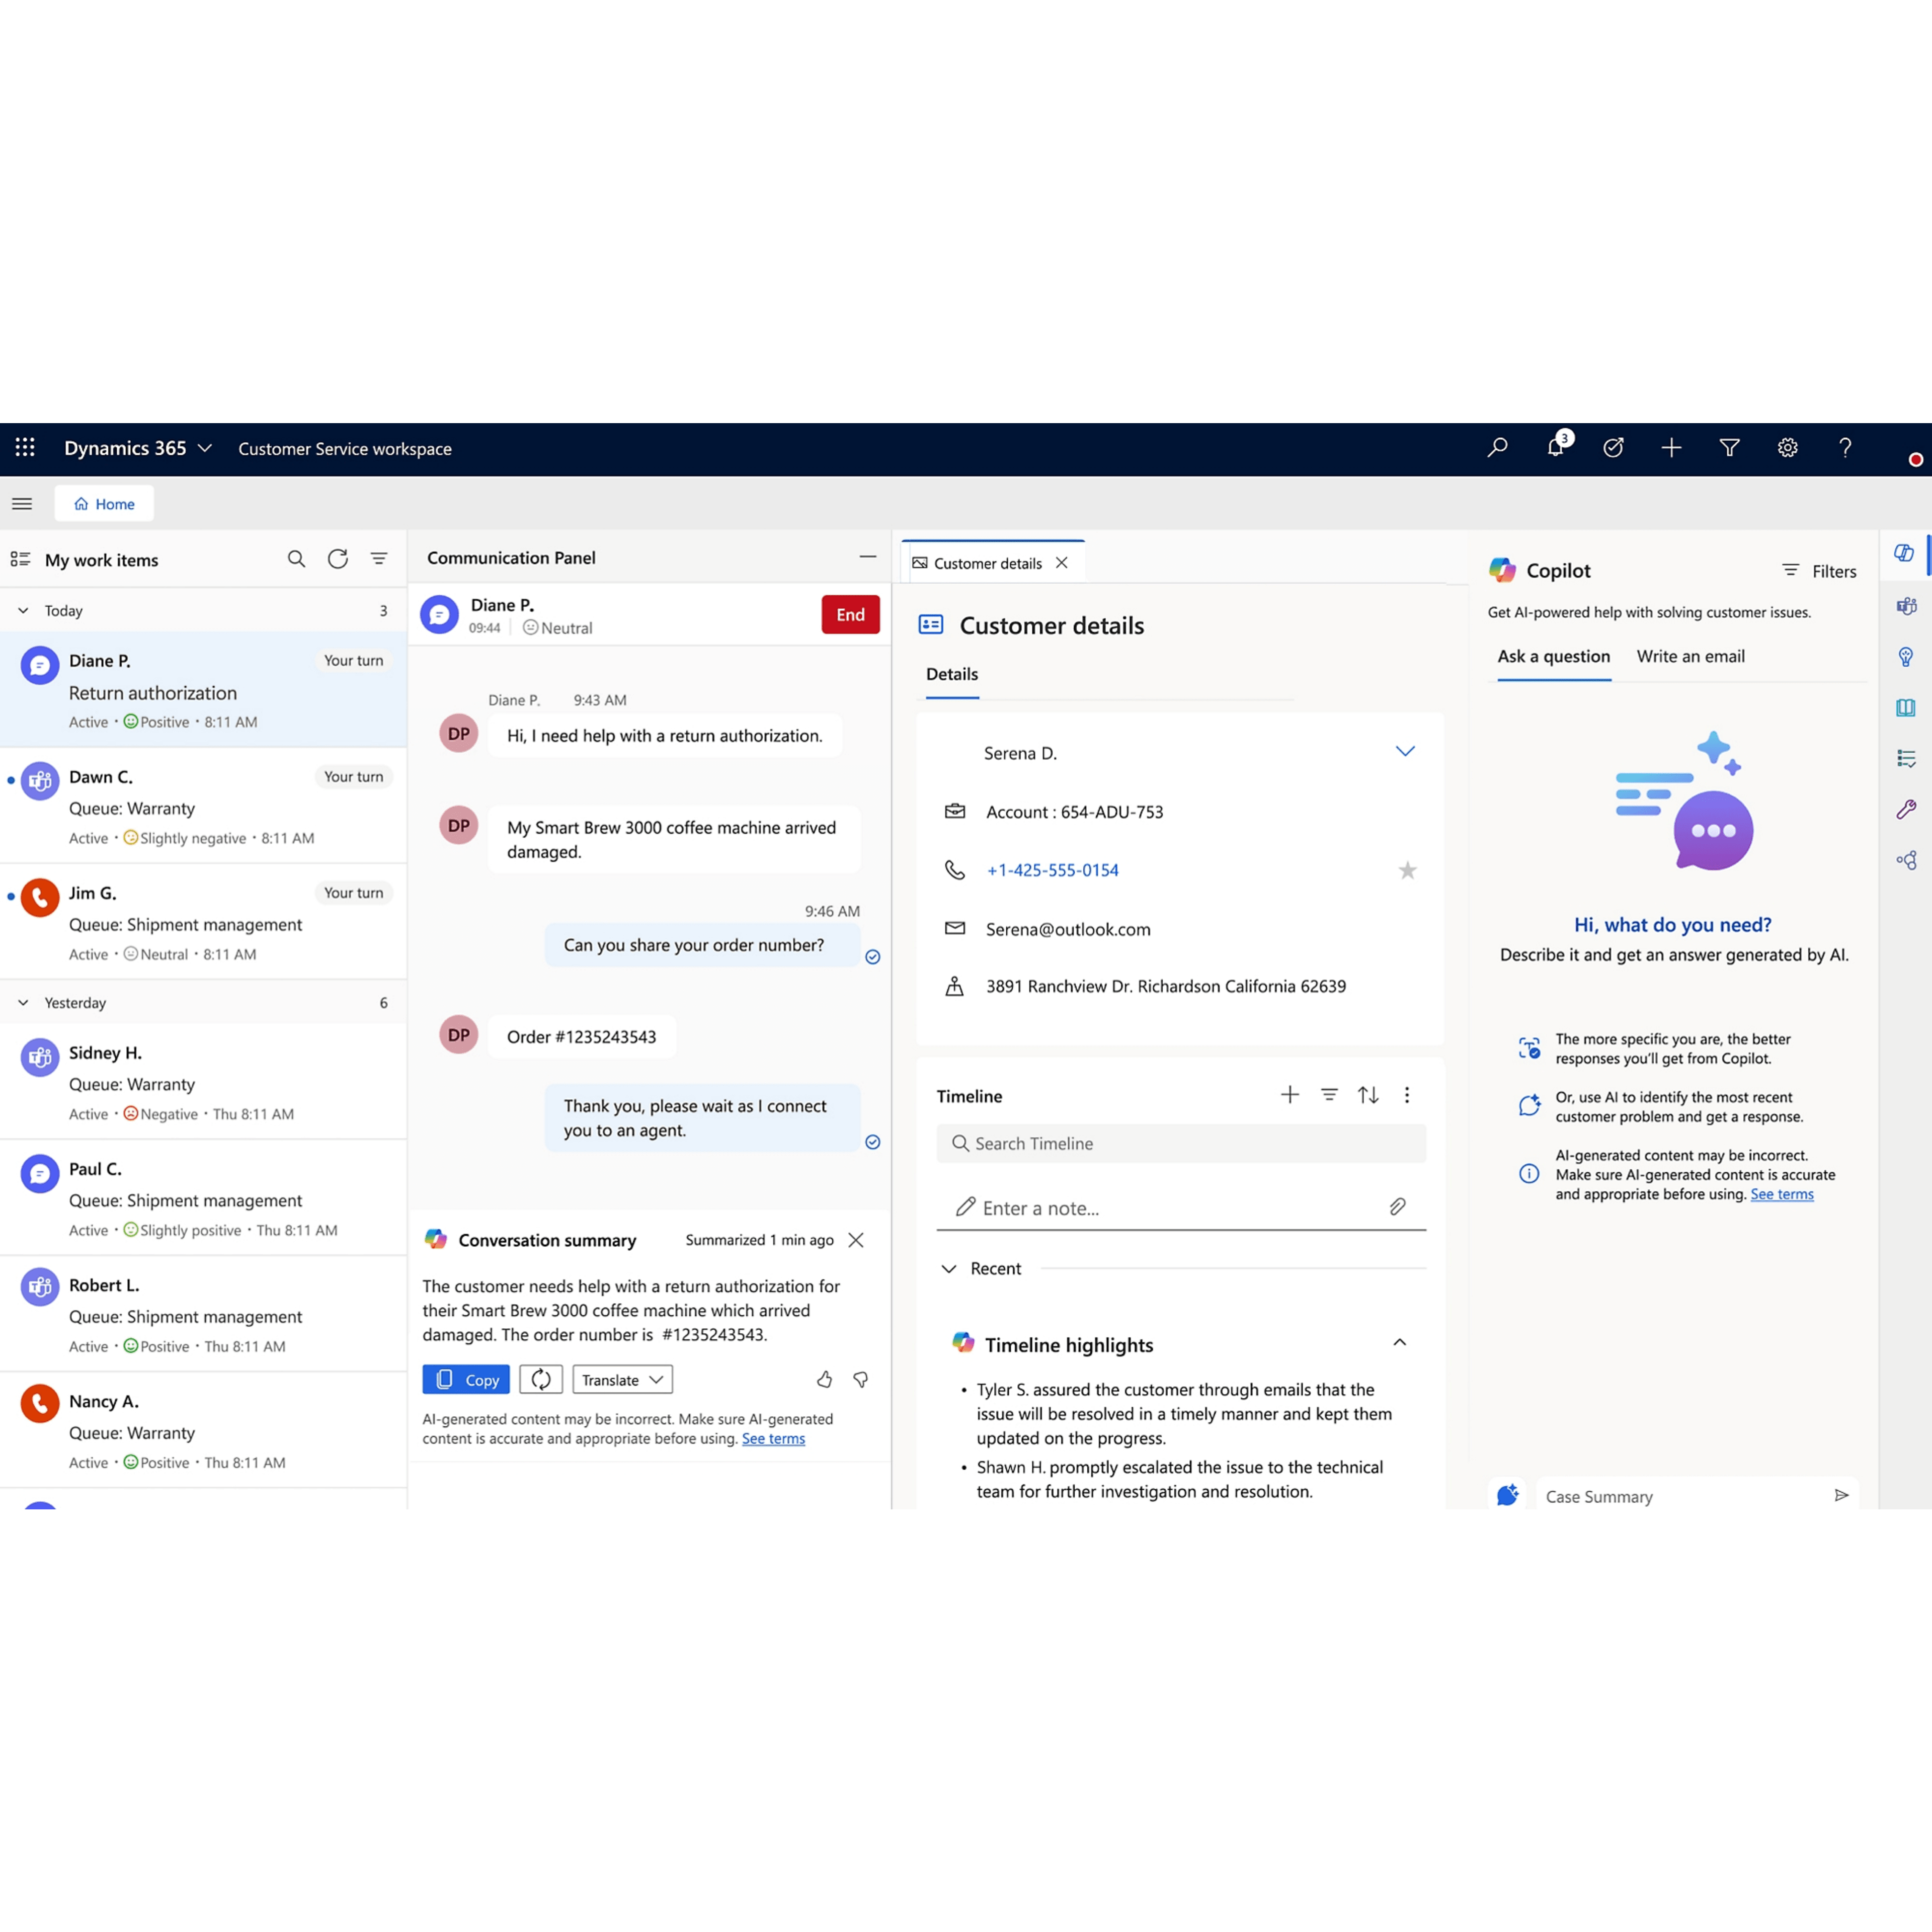Search within My work items

(296, 559)
